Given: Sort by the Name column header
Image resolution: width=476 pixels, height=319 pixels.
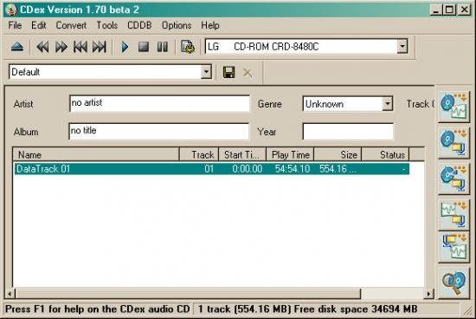Looking at the screenshot, I should pos(96,155).
